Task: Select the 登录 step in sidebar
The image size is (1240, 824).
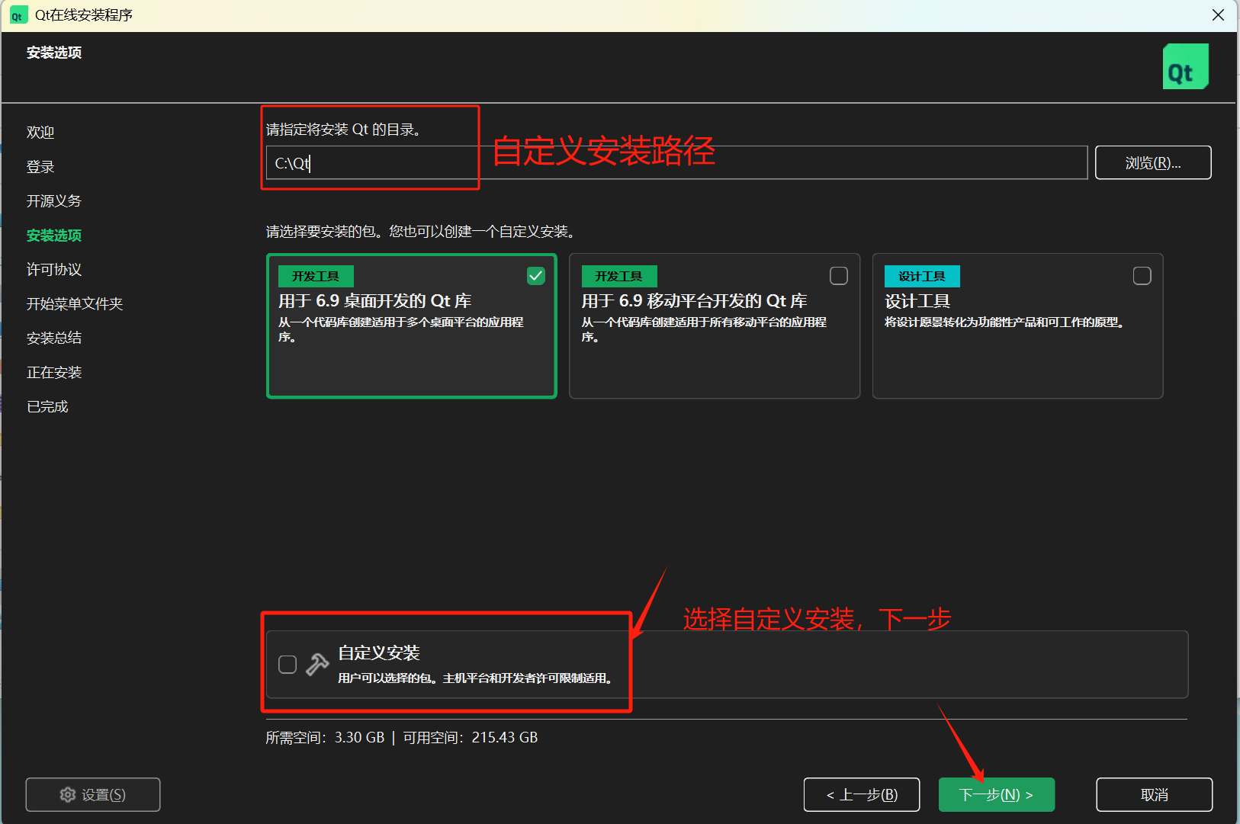Action: 40,166
